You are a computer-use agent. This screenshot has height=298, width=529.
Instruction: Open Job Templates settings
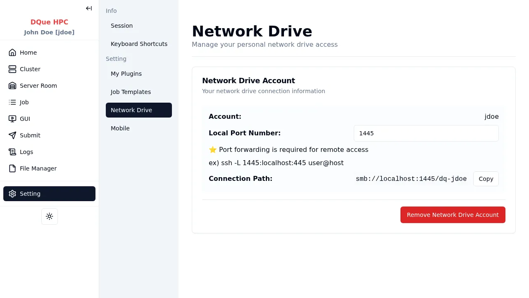point(131,92)
